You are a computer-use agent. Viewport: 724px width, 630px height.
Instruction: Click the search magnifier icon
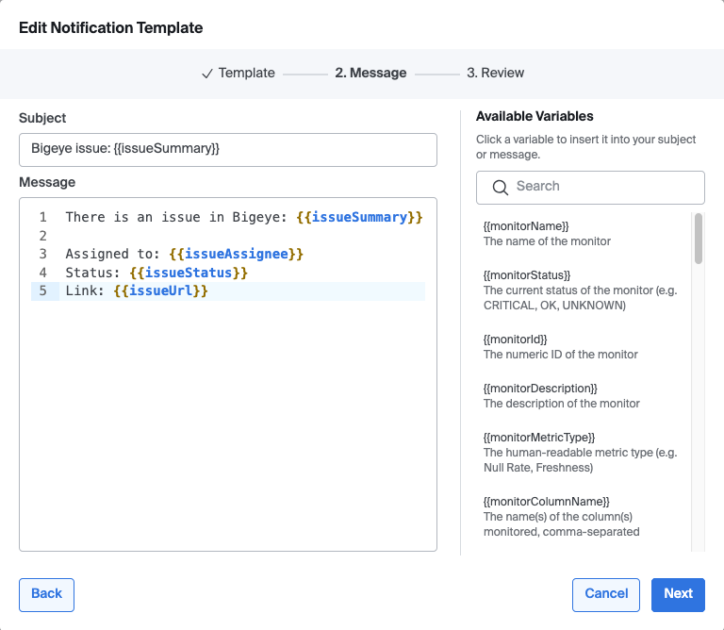click(x=500, y=188)
